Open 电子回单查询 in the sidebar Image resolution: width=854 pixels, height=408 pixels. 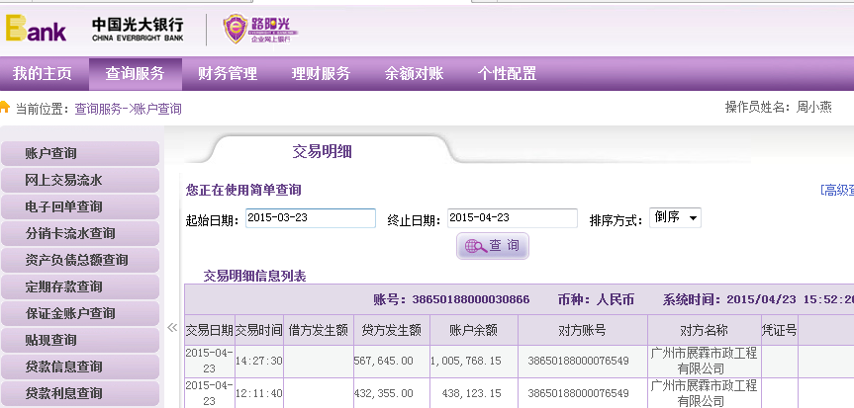pyautogui.click(x=79, y=207)
